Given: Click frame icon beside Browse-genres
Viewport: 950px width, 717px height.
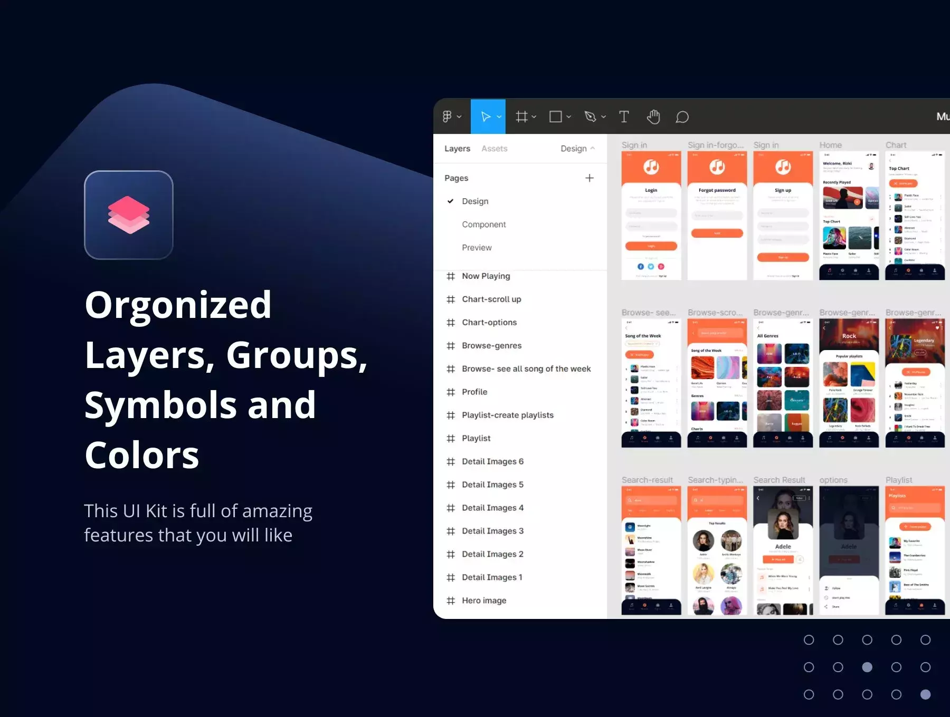Looking at the screenshot, I should 451,346.
